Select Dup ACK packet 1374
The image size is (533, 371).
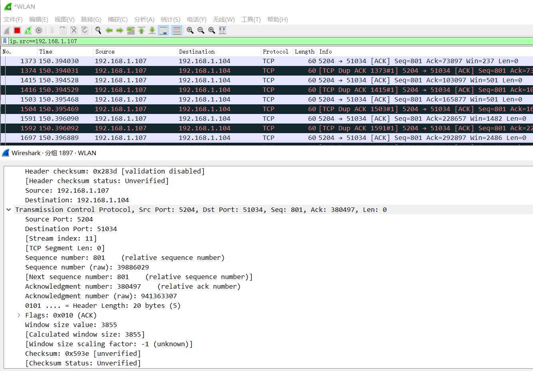click(266, 71)
